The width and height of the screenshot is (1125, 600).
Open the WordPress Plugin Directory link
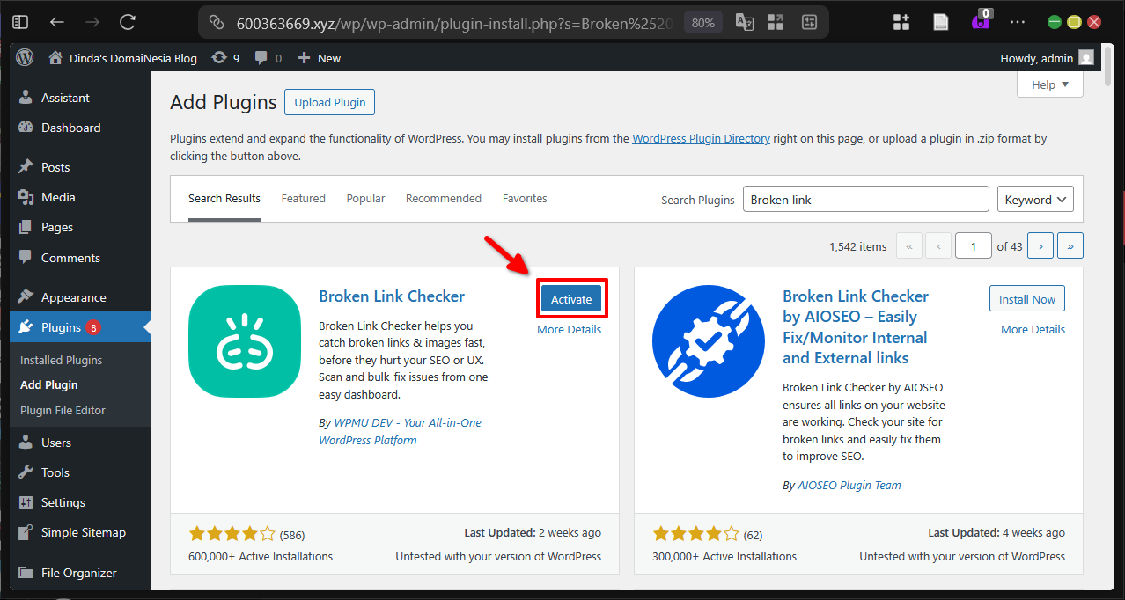pos(701,138)
